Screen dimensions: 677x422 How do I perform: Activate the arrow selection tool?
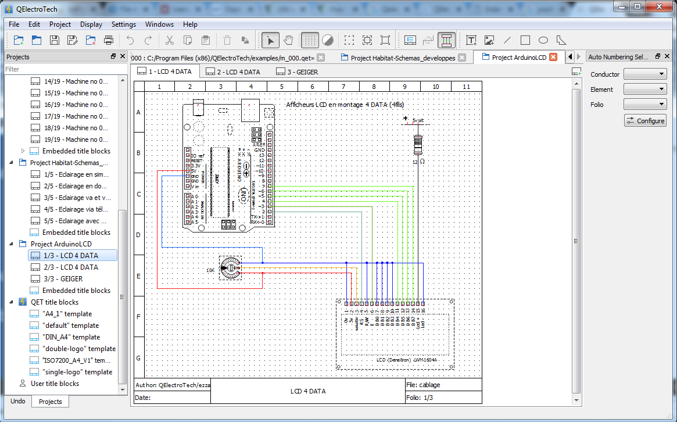pyautogui.click(x=270, y=40)
